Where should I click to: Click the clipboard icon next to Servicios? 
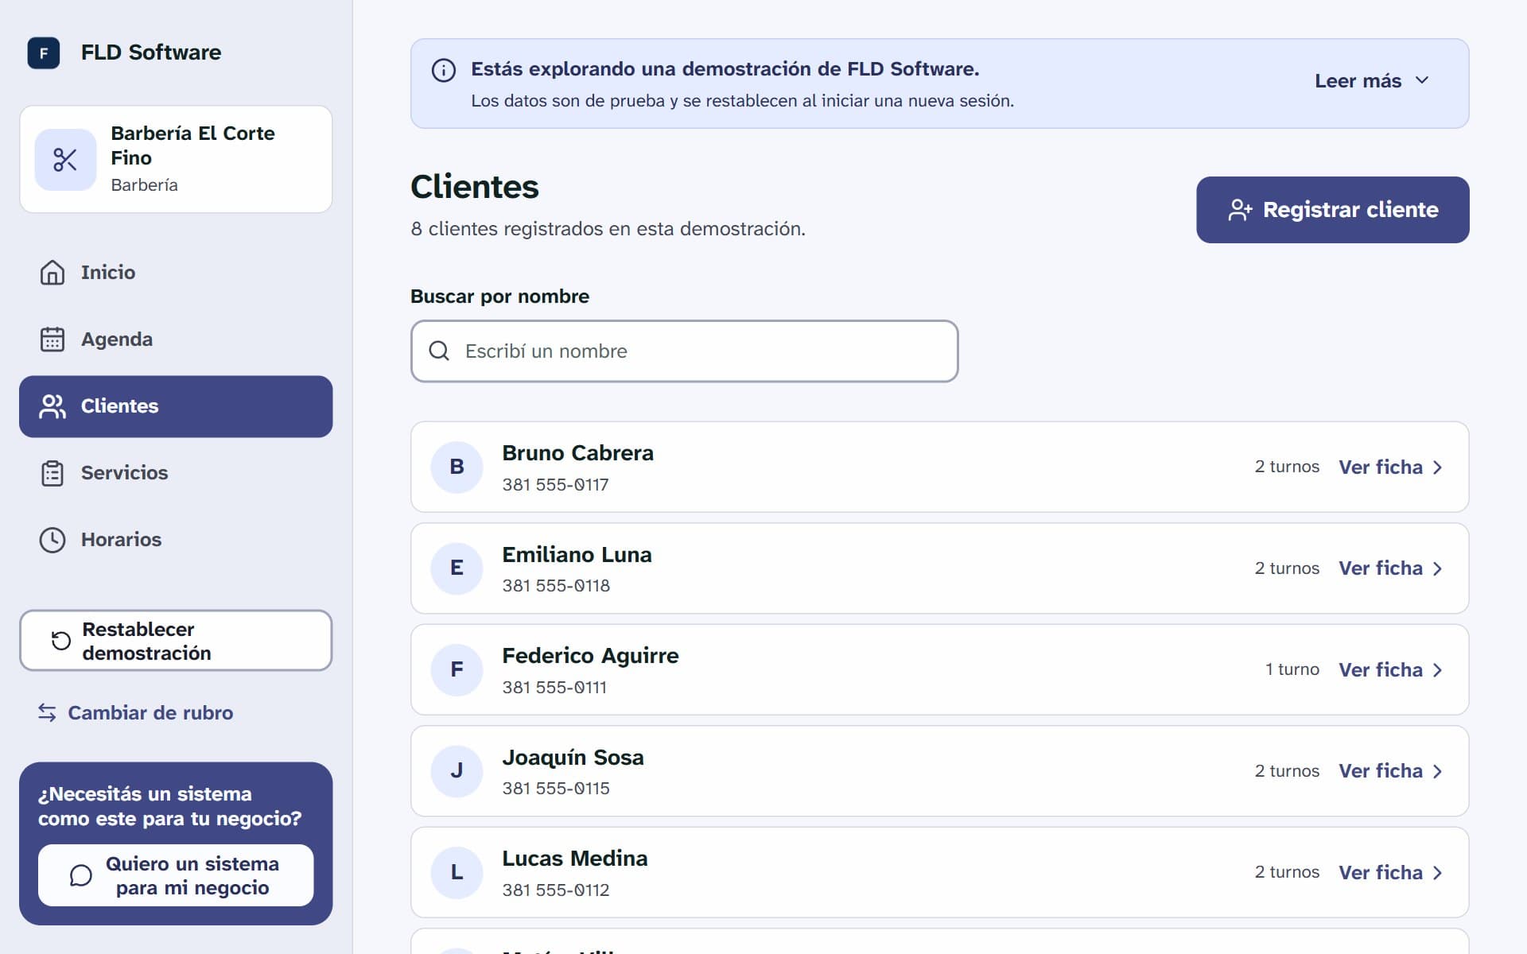point(52,473)
